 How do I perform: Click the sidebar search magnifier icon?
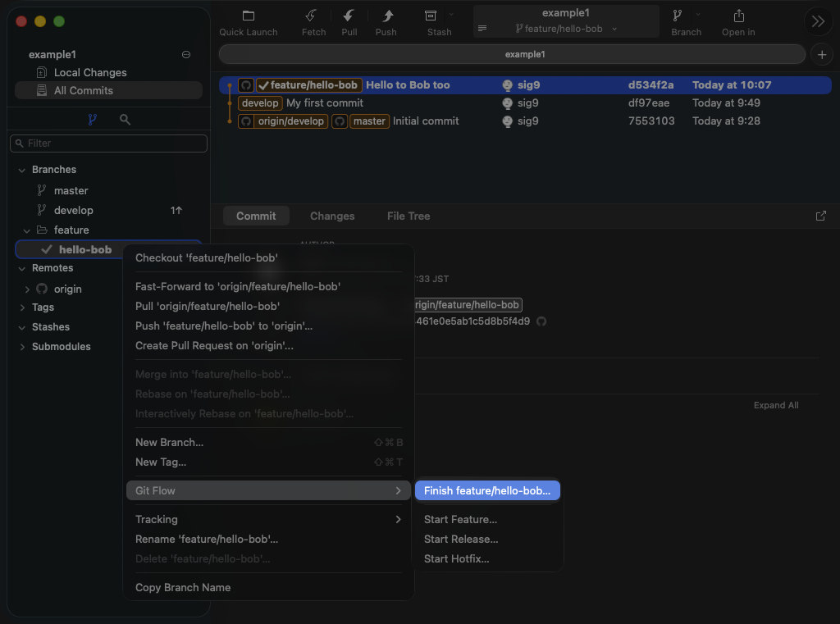pos(125,120)
